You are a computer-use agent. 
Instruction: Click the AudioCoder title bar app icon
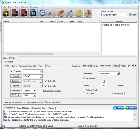pos(3,2)
